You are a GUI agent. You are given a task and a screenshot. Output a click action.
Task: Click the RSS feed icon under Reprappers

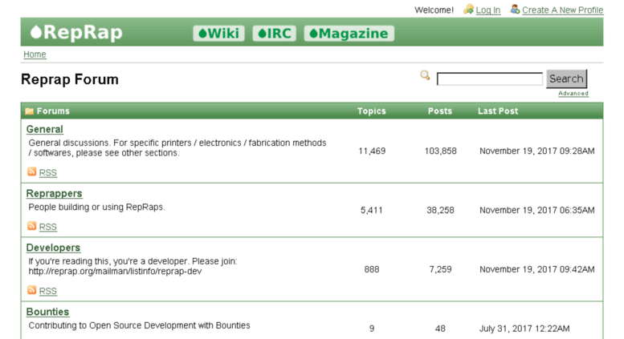click(x=32, y=226)
